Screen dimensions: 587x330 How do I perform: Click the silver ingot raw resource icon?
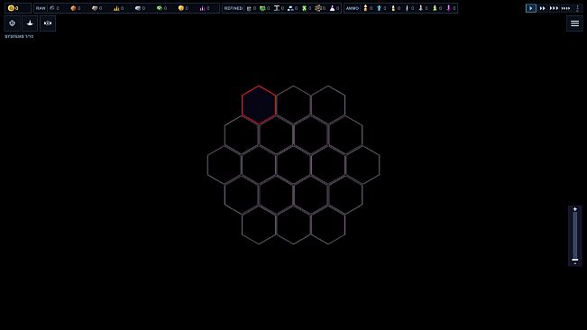[x=95, y=8]
